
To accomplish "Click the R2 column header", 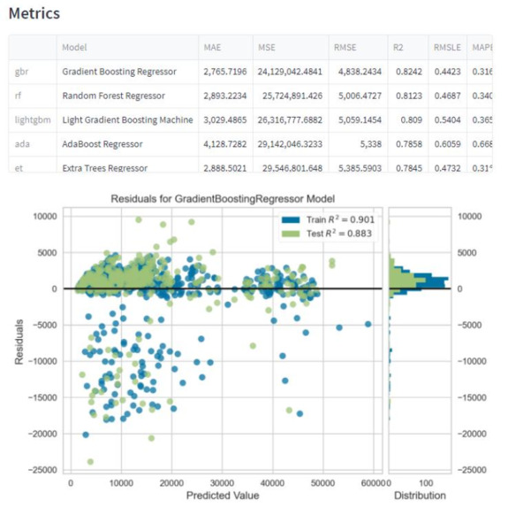I will pyautogui.click(x=408, y=48).
